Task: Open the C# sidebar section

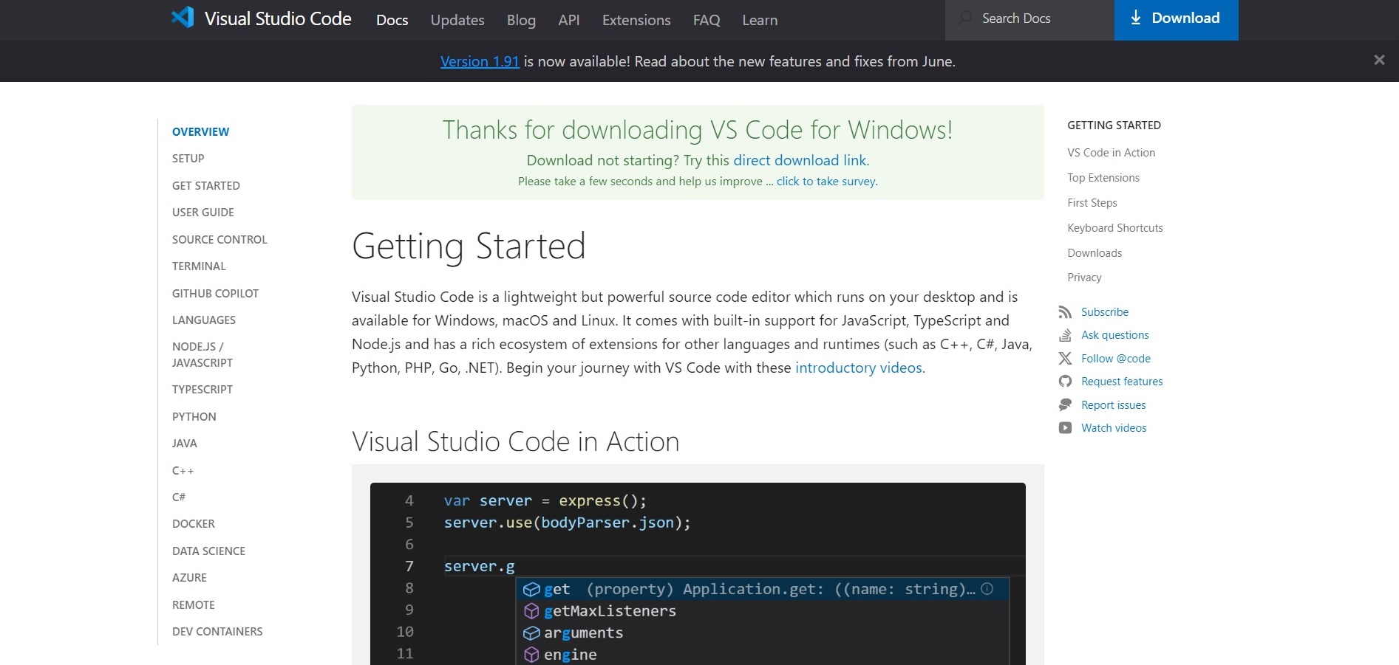Action: point(179,497)
